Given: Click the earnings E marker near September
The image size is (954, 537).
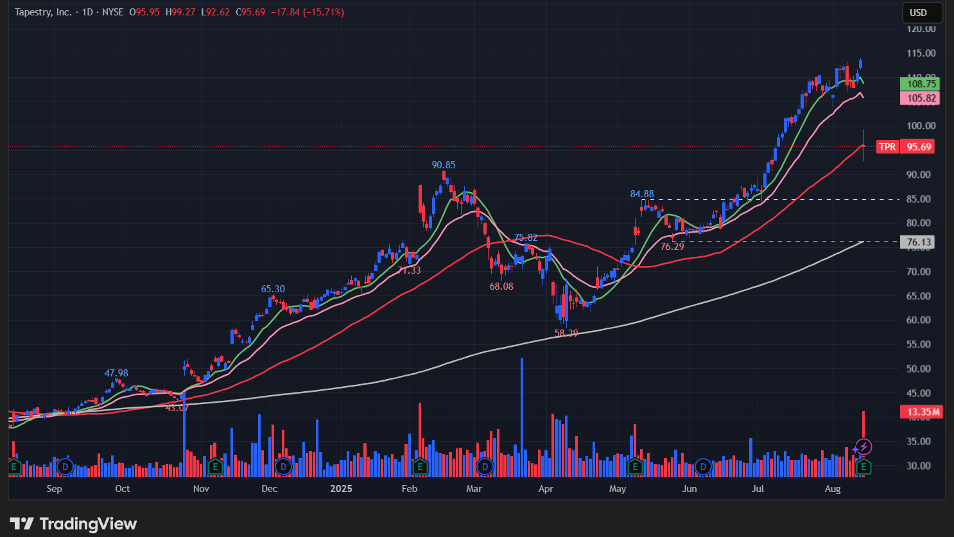Looking at the screenshot, I should click(x=14, y=467).
